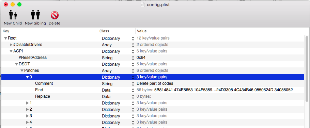Open class dropdown for #ResetAddress row
Viewport: 310px width, 128px height.
point(133,58)
